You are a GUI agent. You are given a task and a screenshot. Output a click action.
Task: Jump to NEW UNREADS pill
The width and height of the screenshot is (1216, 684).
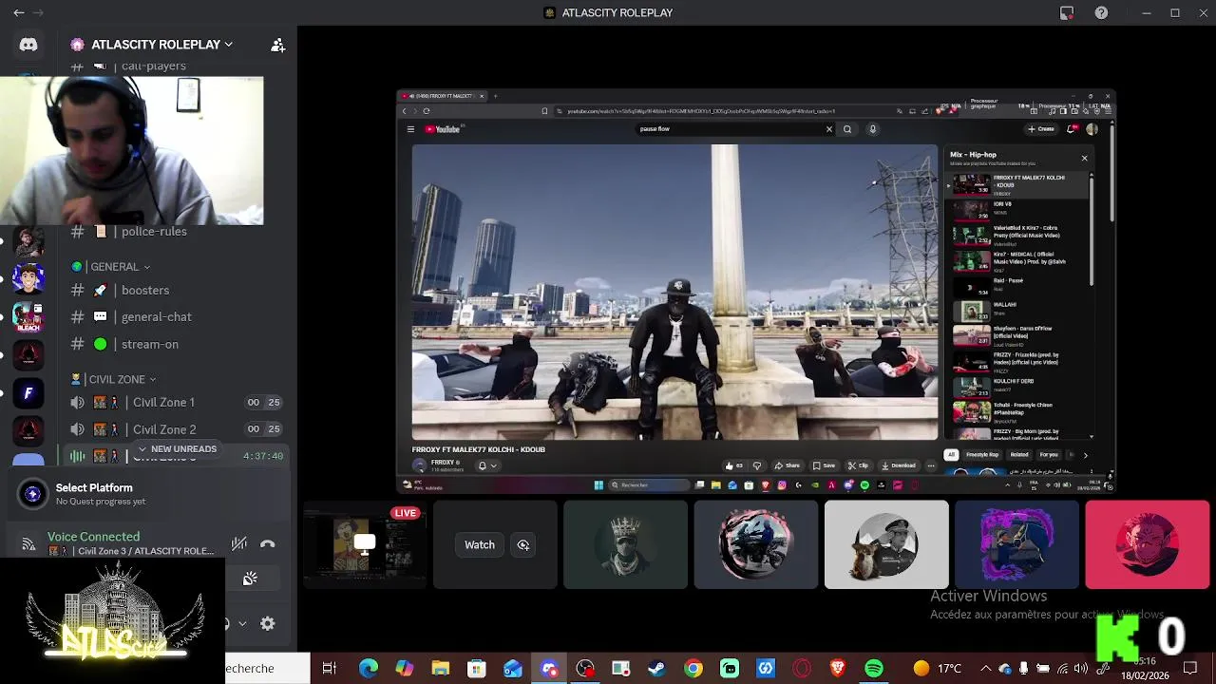pyautogui.click(x=177, y=449)
